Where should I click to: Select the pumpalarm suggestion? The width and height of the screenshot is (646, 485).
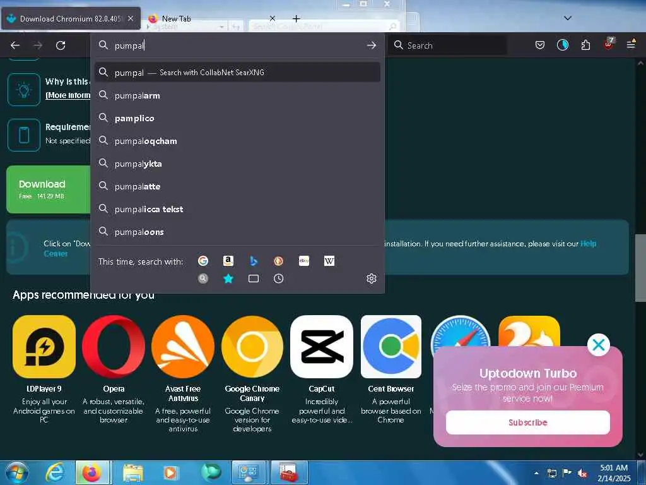click(237, 95)
